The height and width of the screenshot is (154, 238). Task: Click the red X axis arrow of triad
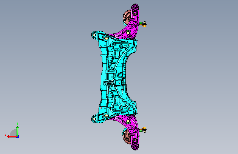(x=12, y=137)
